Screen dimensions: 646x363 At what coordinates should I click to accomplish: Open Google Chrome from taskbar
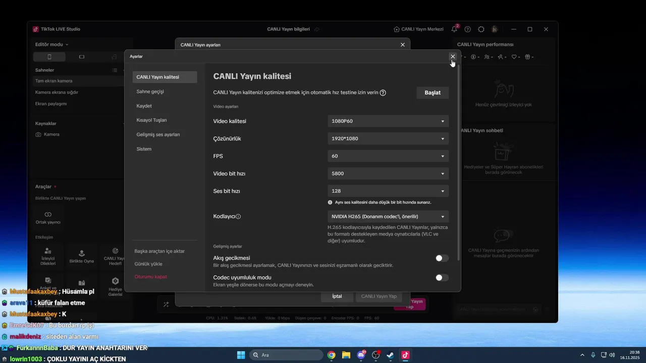point(332,355)
